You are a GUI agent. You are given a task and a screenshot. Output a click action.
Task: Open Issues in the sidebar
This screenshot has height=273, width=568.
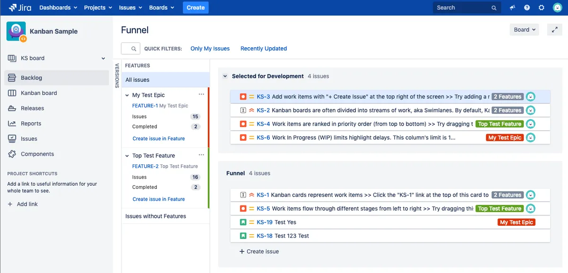tap(56, 139)
